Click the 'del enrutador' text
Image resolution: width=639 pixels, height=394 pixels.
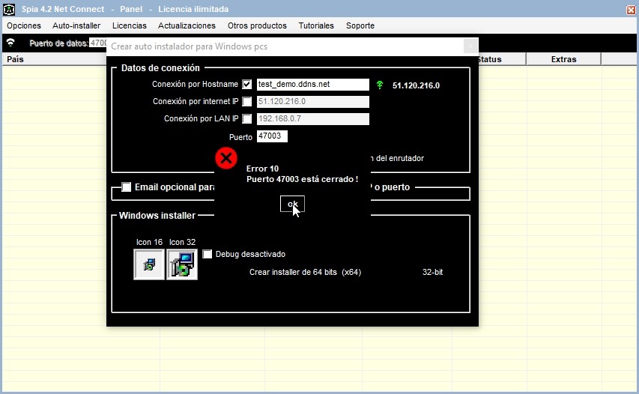[400, 158]
